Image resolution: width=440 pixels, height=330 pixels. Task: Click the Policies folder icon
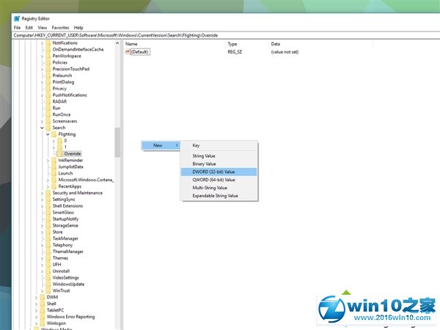[48, 62]
